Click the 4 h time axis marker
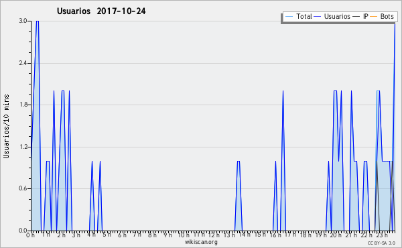 click(91, 235)
